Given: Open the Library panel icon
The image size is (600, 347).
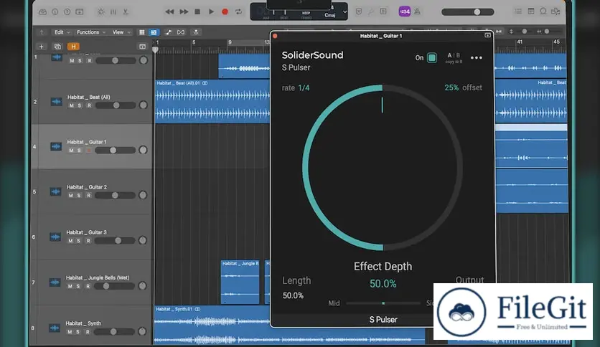Looking at the screenshot, I should coord(43,12).
